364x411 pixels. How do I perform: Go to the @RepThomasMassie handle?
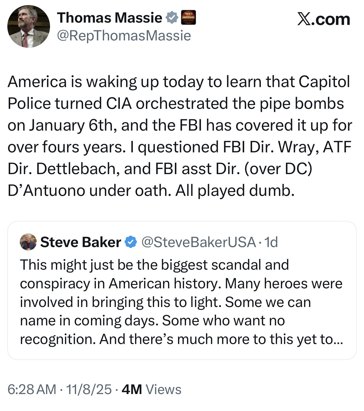[124, 36]
